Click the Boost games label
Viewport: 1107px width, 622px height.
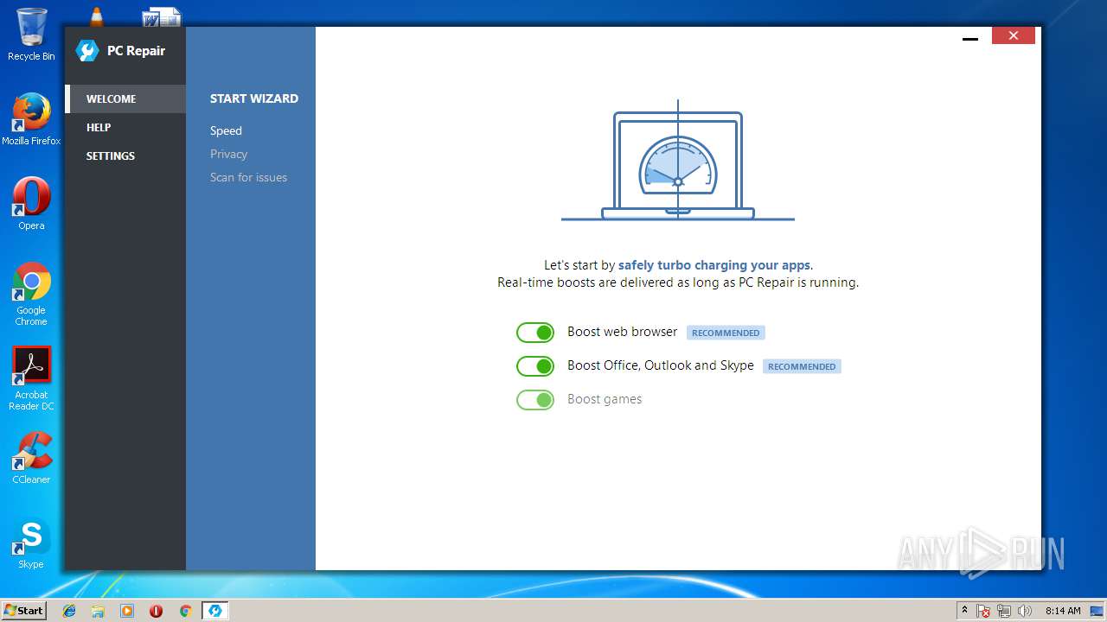coord(605,399)
